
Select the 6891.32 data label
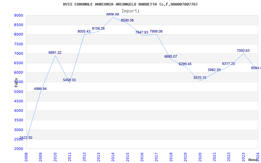tap(55, 52)
